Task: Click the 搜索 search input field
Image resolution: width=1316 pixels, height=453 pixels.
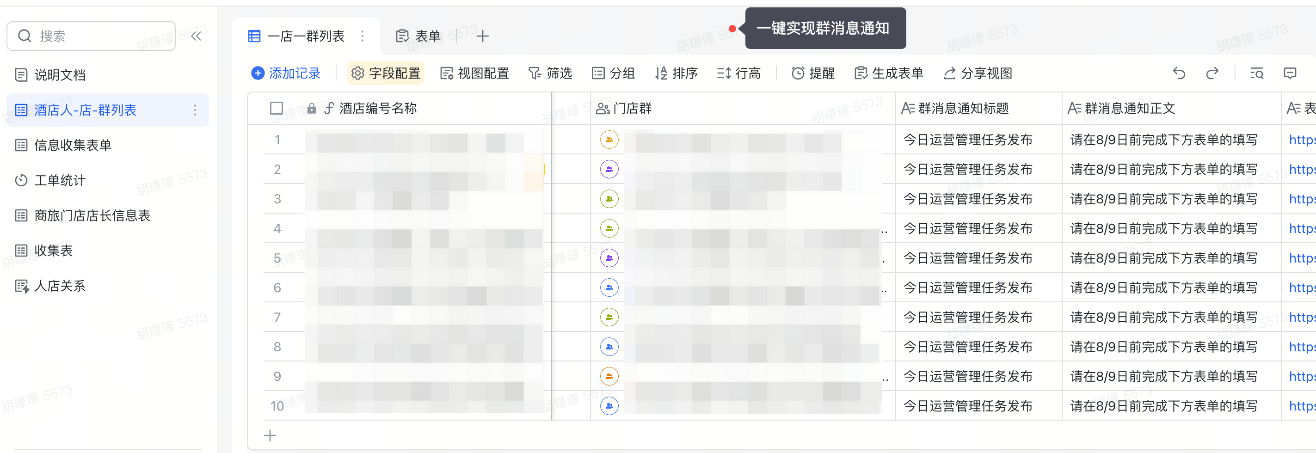Action: (x=91, y=36)
